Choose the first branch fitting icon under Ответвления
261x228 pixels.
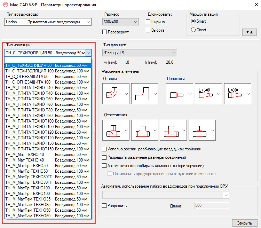coord(113,130)
